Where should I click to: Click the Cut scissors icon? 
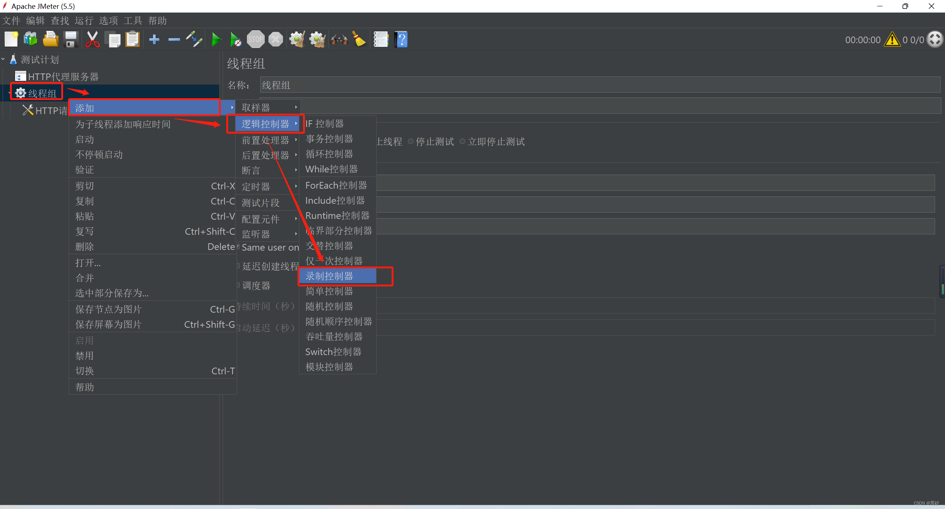pos(92,39)
